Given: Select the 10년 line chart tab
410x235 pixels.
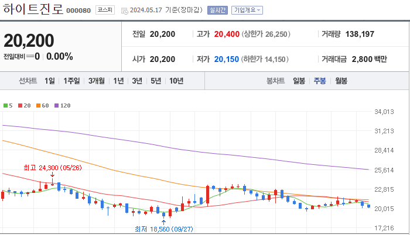Looking at the screenshot, I should [x=176, y=81].
